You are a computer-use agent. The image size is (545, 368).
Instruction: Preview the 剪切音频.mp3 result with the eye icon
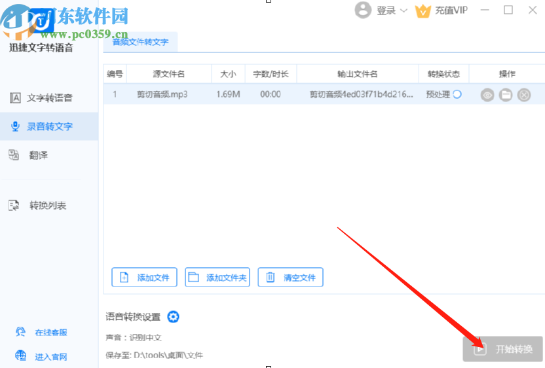click(487, 94)
